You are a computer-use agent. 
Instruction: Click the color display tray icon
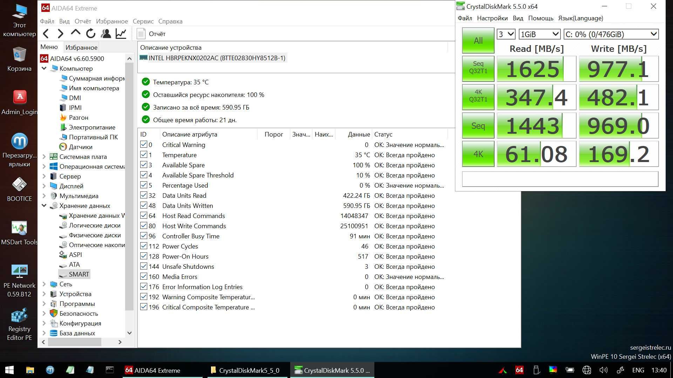[553, 370]
